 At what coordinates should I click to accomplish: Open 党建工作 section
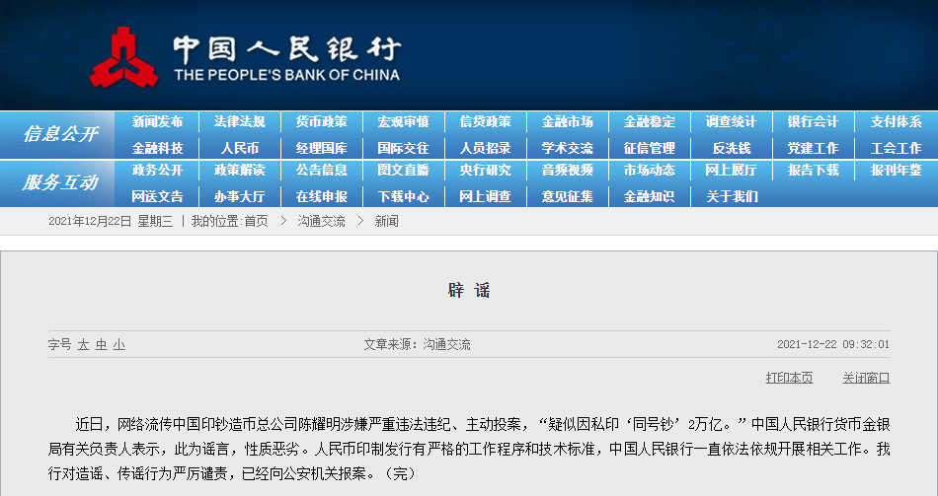coord(813,148)
